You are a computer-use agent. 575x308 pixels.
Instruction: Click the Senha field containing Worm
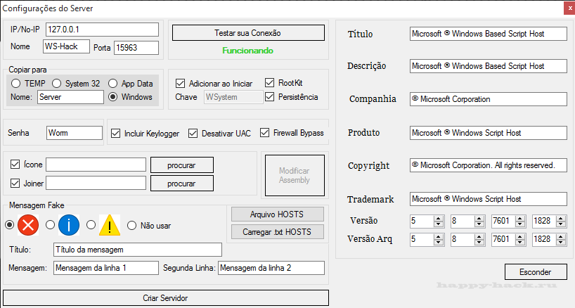click(75, 133)
